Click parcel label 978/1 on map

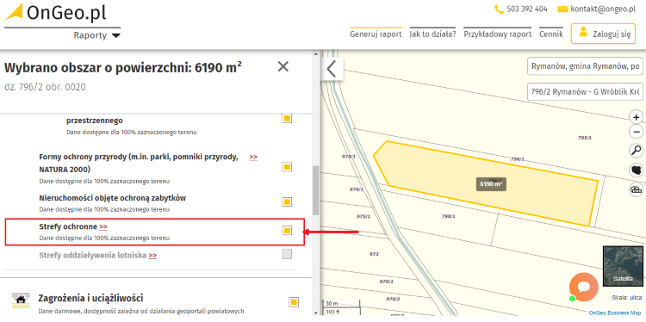click(x=349, y=157)
